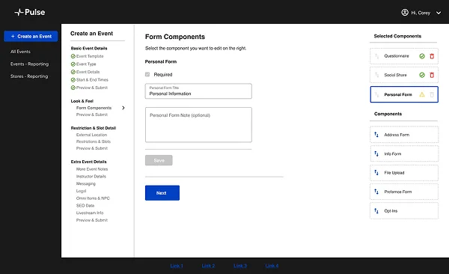The width and height of the screenshot is (449, 274).
Task: Click the Questionnaire reorder arrows icon
Action: click(x=377, y=56)
